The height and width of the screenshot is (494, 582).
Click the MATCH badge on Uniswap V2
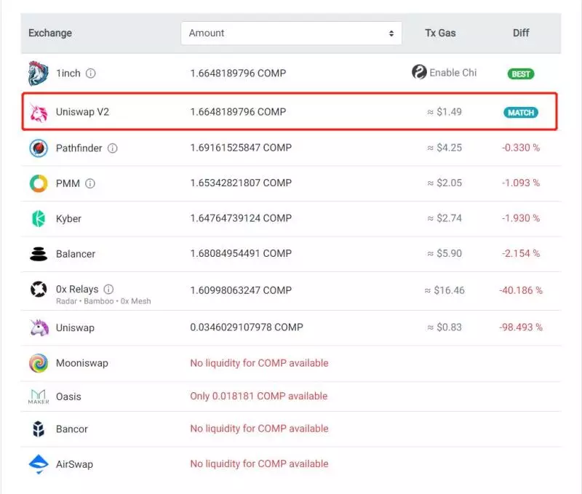[x=521, y=112]
